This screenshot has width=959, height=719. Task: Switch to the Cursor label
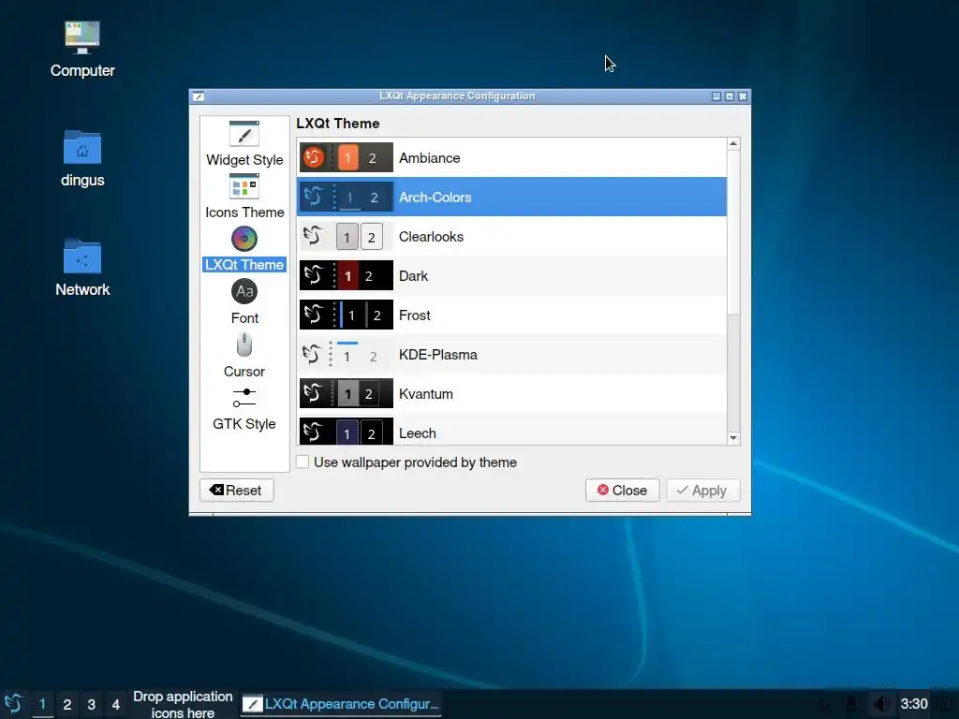coord(244,371)
